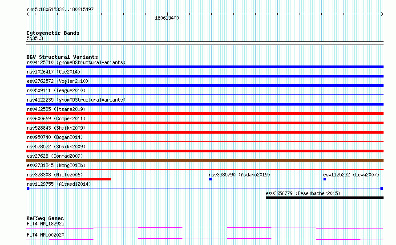This screenshot has height=245, width=396.
Task: Open the nsv1026417 (Coe2014) variant
Action: (53, 72)
